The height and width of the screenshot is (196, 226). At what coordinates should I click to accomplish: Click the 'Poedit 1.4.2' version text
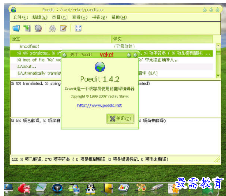100,79
